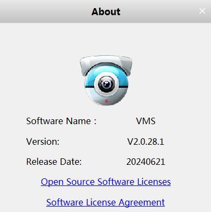
Task: Click the Version label
Action: pos(43,142)
